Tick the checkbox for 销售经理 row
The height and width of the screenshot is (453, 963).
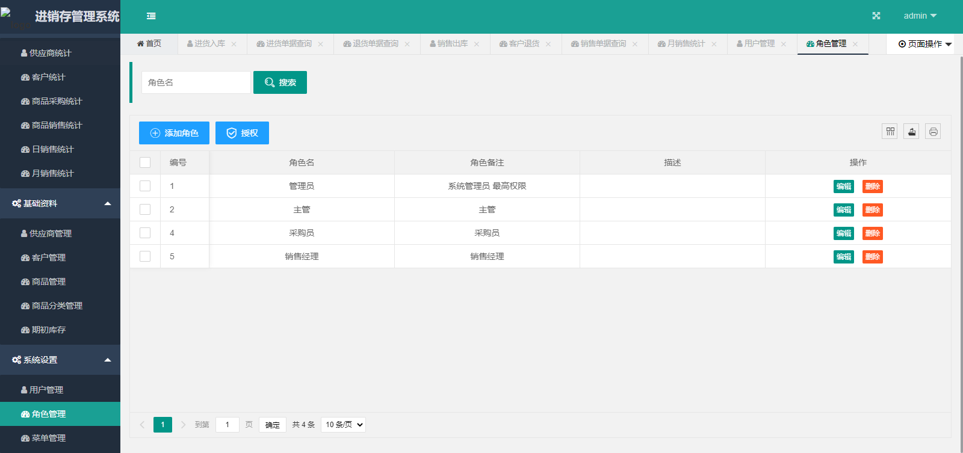pyautogui.click(x=145, y=256)
